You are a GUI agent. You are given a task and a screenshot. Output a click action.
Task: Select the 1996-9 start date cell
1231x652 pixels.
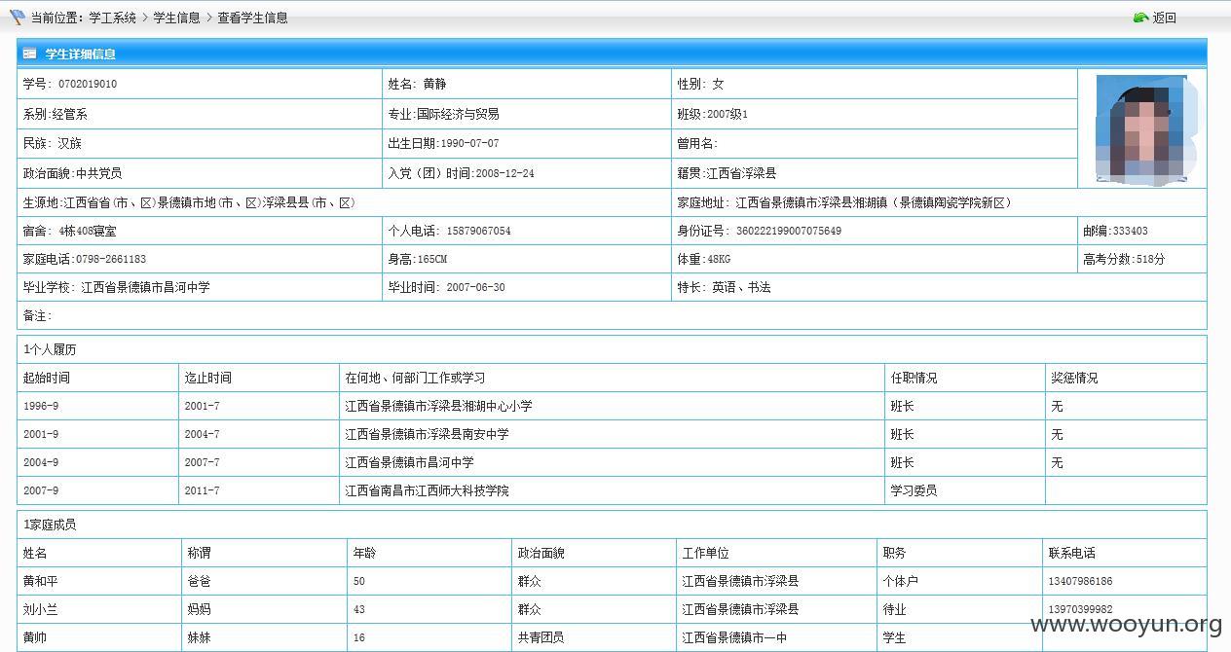[97, 406]
